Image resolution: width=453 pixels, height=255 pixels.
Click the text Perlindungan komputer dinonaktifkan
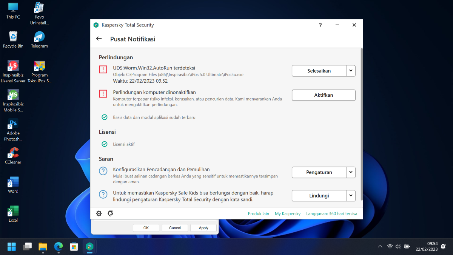coord(154,92)
